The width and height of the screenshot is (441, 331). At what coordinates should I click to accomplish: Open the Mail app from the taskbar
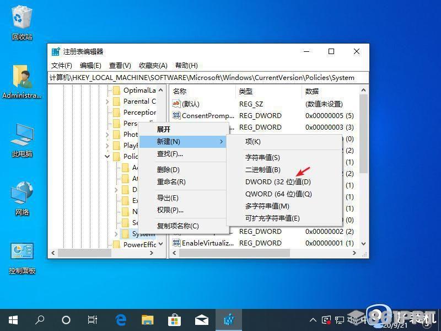[x=201, y=320]
